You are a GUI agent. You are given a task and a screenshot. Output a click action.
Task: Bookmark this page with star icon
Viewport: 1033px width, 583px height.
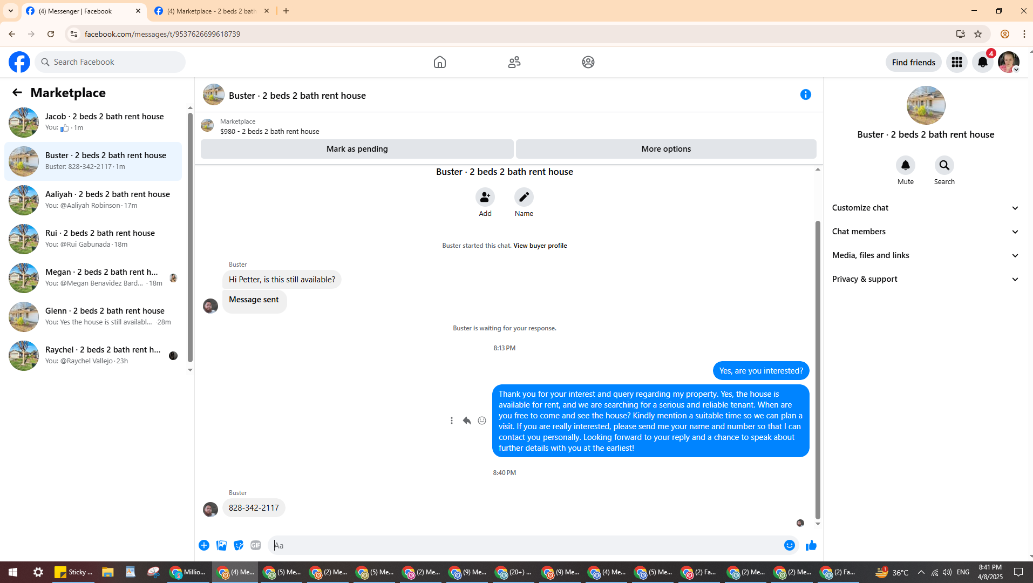978,34
